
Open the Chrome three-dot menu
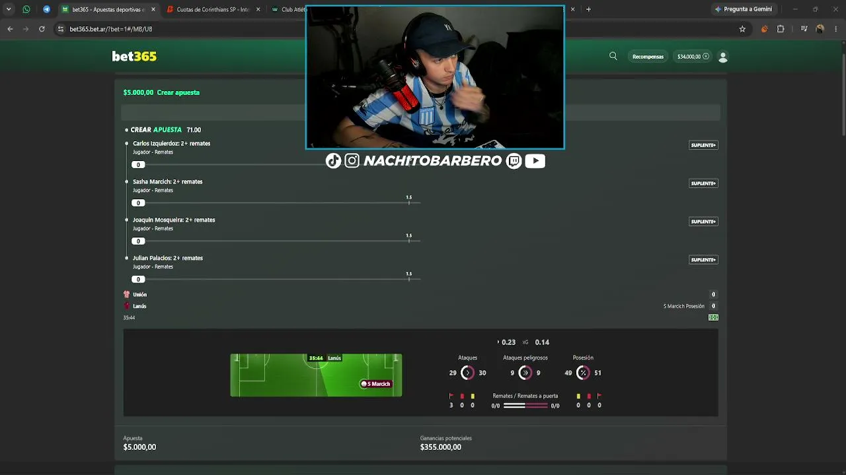(836, 29)
